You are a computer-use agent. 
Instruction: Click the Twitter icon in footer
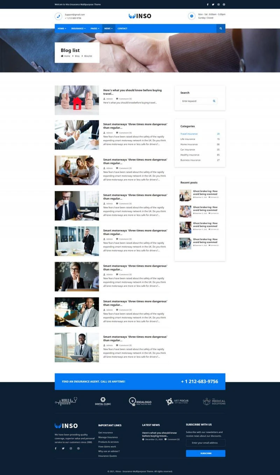point(63,448)
